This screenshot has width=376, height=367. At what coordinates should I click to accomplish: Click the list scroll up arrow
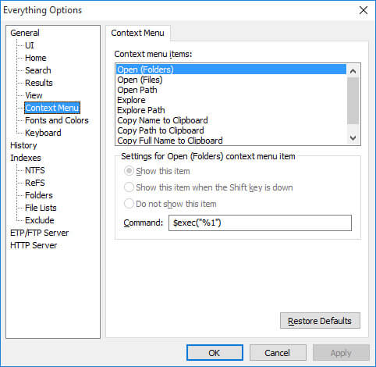pyautogui.click(x=353, y=71)
